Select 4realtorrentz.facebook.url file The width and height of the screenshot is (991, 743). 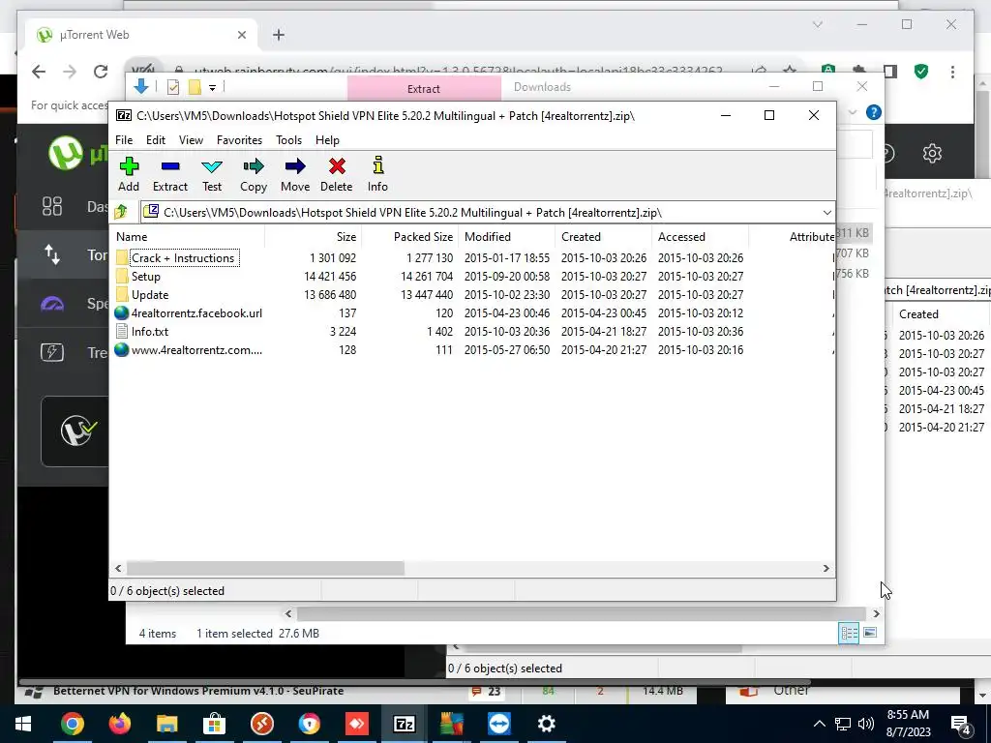(196, 313)
